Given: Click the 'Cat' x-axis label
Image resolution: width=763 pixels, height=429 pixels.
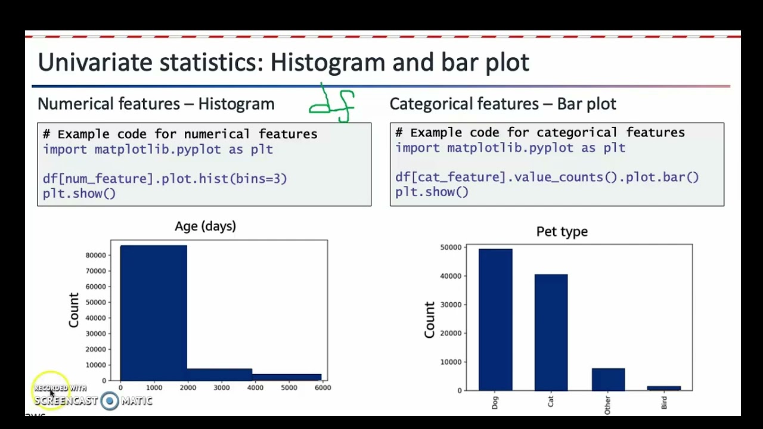Looking at the screenshot, I should click(x=550, y=402).
